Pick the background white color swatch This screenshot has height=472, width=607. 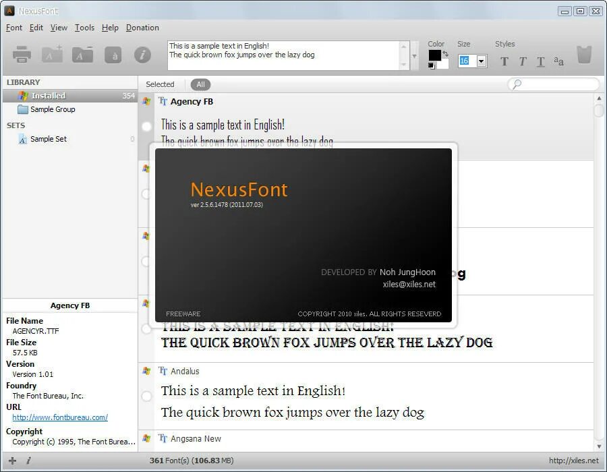point(444,64)
